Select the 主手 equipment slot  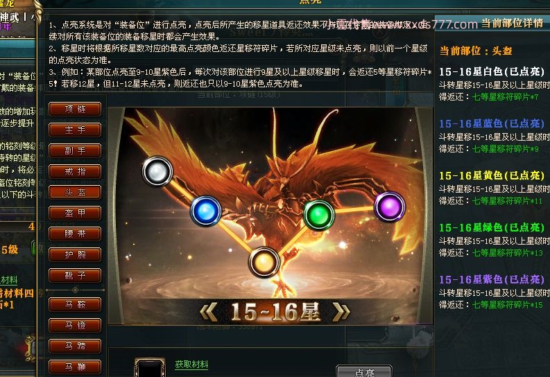(x=75, y=130)
